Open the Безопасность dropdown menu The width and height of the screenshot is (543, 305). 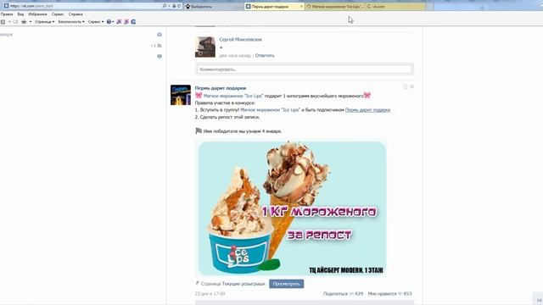tap(71, 22)
